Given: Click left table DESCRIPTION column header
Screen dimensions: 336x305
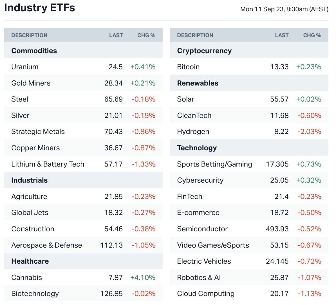Looking at the screenshot, I should (x=29, y=35).
